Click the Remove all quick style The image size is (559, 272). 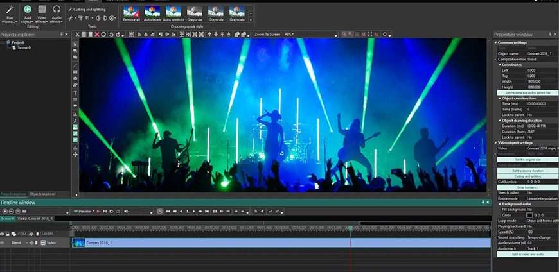tap(131, 14)
